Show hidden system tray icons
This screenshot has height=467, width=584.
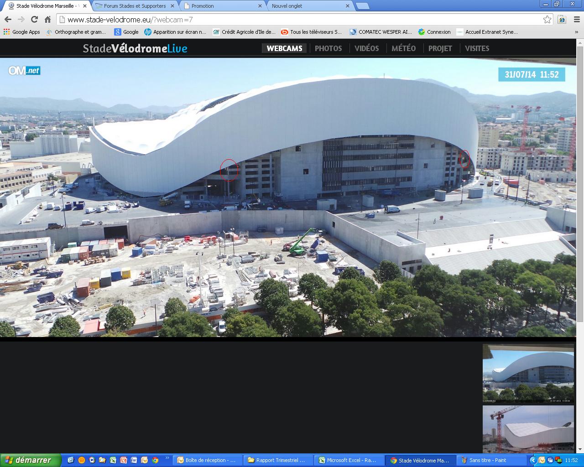(x=532, y=460)
